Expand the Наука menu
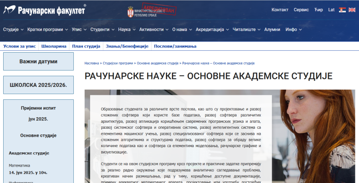 point(127,30)
